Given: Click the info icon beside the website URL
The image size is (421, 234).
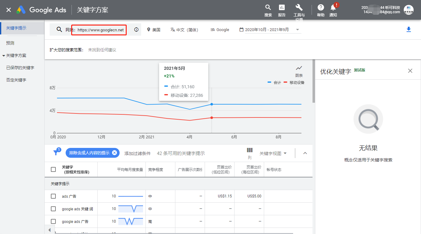Looking at the screenshot, I should click(x=136, y=30).
